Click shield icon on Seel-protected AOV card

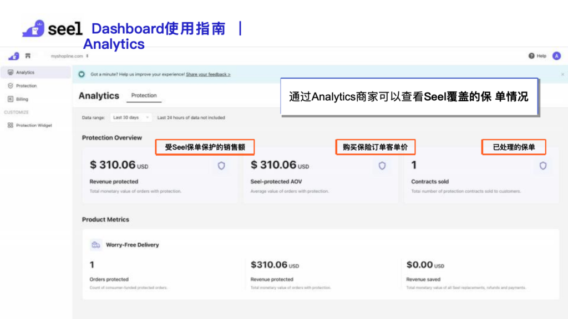pos(382,166)
